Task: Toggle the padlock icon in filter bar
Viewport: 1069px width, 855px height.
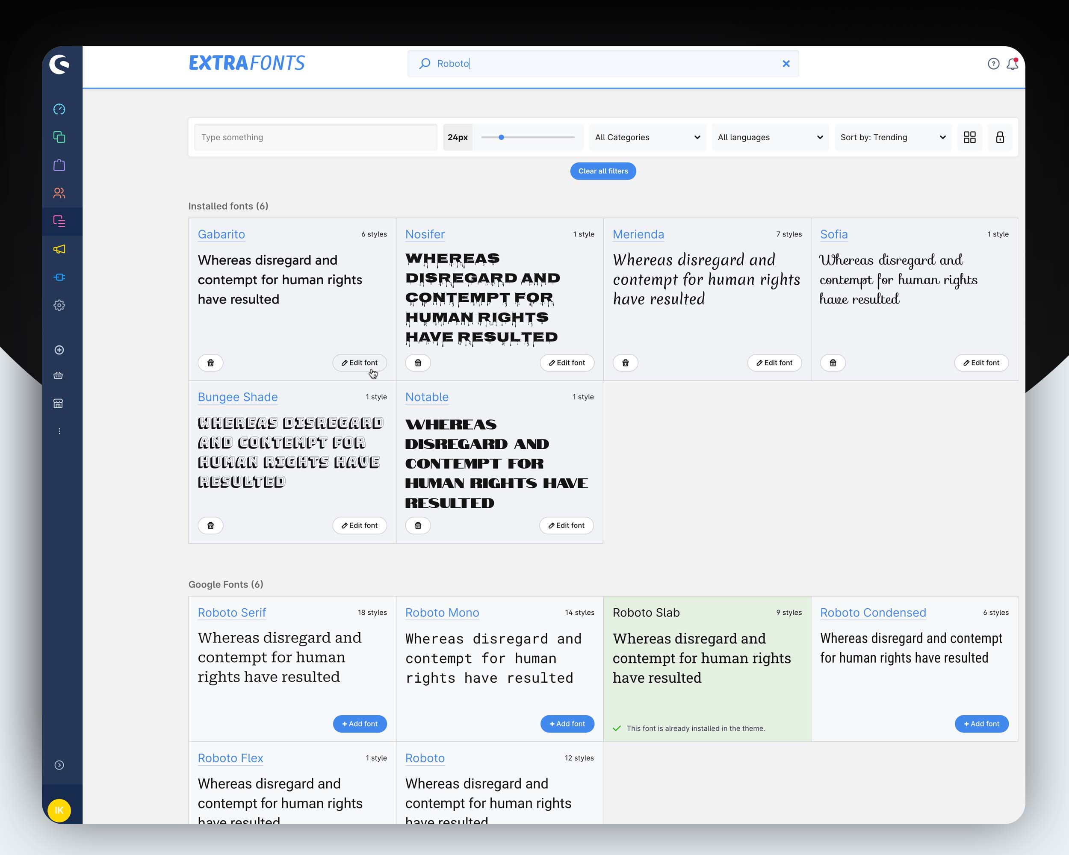Action: coord(1000,137)
